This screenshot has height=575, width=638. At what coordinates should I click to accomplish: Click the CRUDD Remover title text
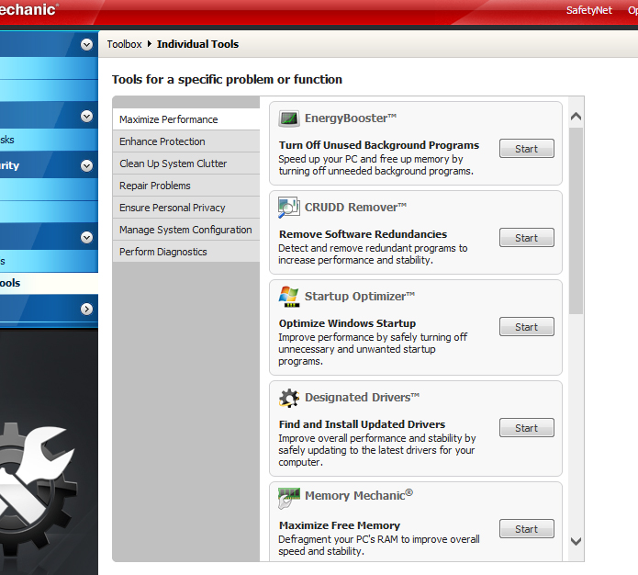click(x=355, y=208)
